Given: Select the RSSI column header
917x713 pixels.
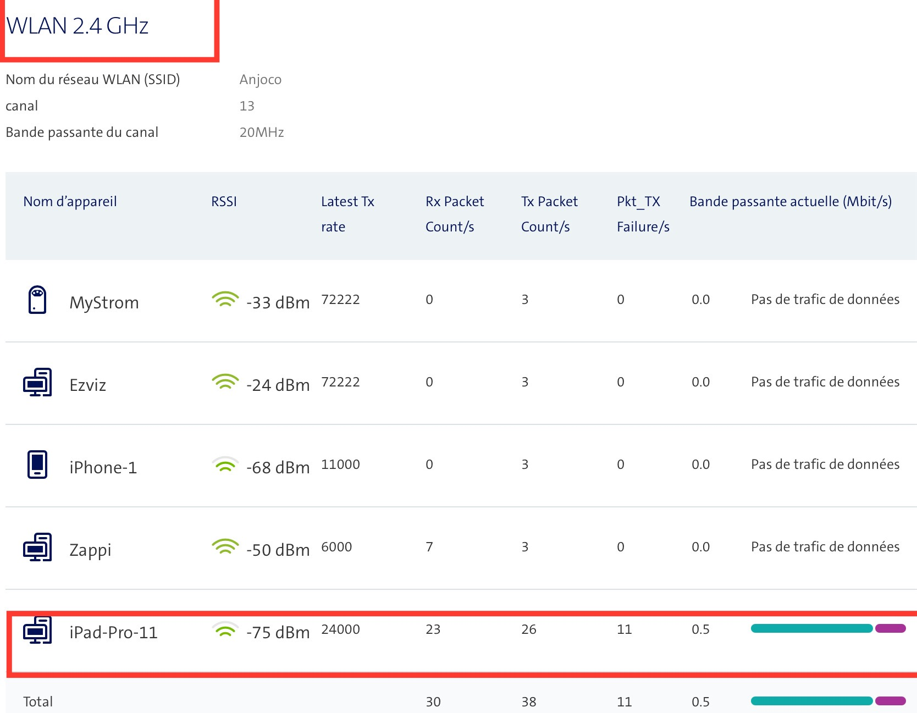Looking at the screenshot, I should [224, 202].
